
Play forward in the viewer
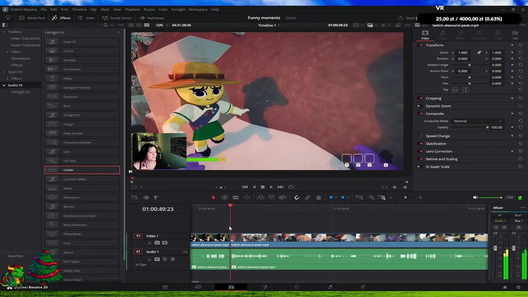[x=271, y=187]
